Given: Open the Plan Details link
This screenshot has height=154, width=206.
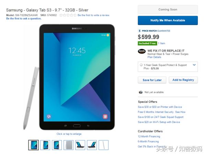Looking at the screenshot, I should [154, 57].
